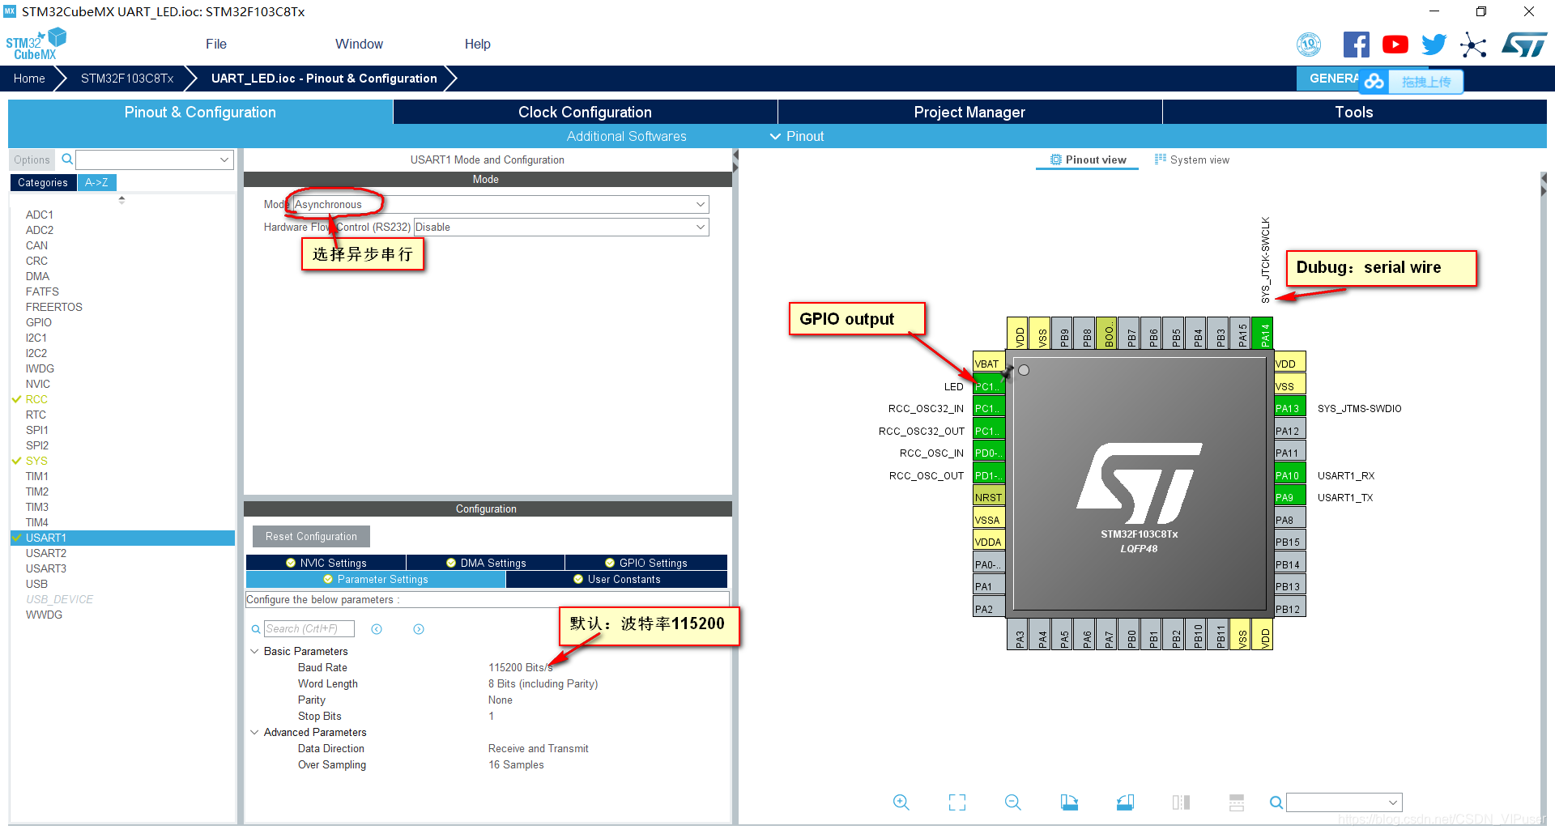Select USART2 in the categories list
The height and width of the screenshot is (834, 1555).
[46, 553]
